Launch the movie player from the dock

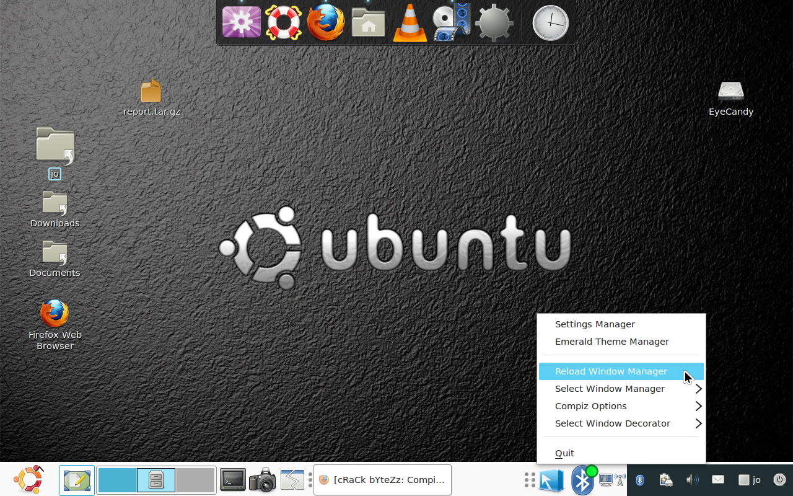coord(452,23)
